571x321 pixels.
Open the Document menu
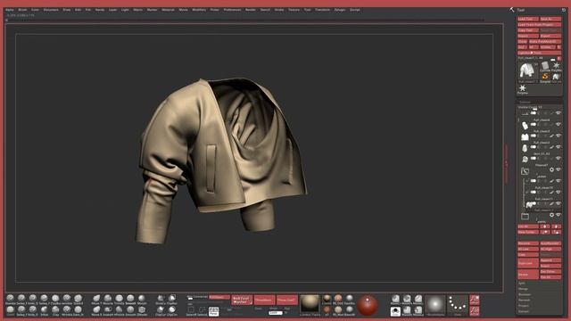click(51, 10)
